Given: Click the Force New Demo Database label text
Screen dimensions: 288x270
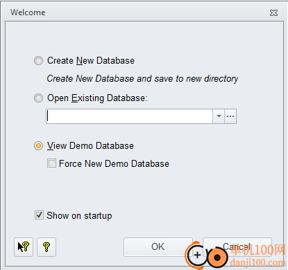Looking at the screenshot, I should (114, 163).
